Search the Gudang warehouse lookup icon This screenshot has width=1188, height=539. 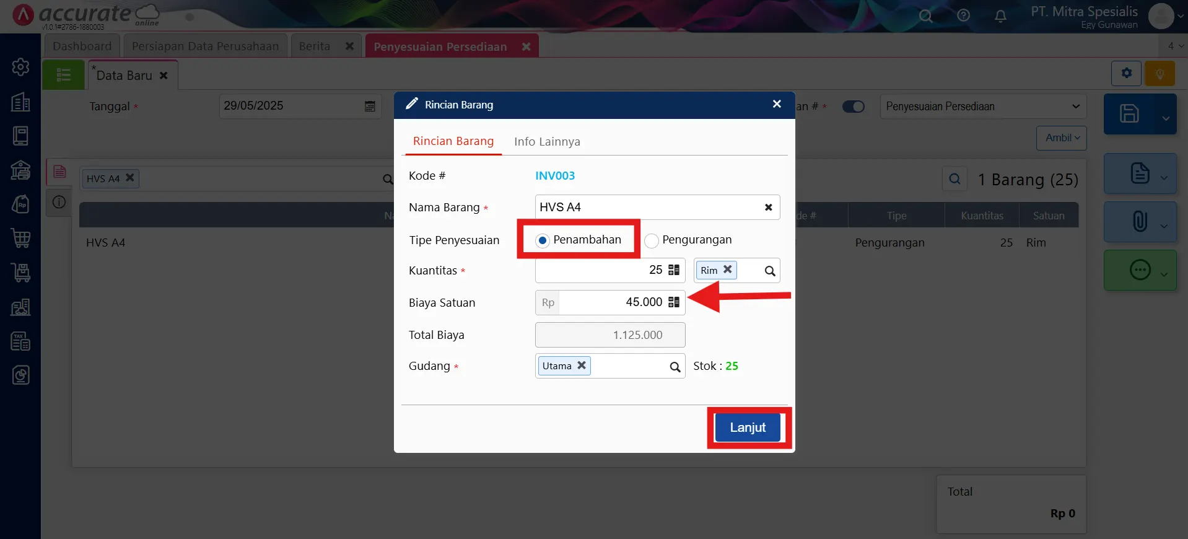[675, 367]
